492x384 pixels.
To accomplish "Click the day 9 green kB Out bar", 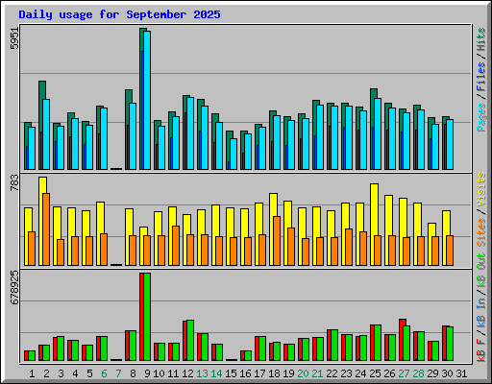I will coord(147,317).
